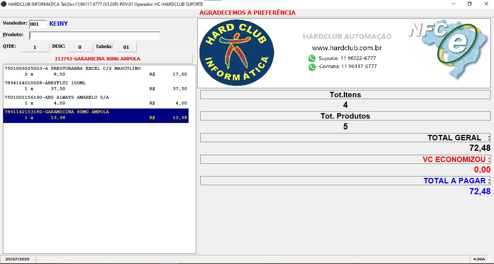The width and height of the screenshot is (494, 264).
Task: Click the TOTAL A PAGAR label bar
Action: 345,181
